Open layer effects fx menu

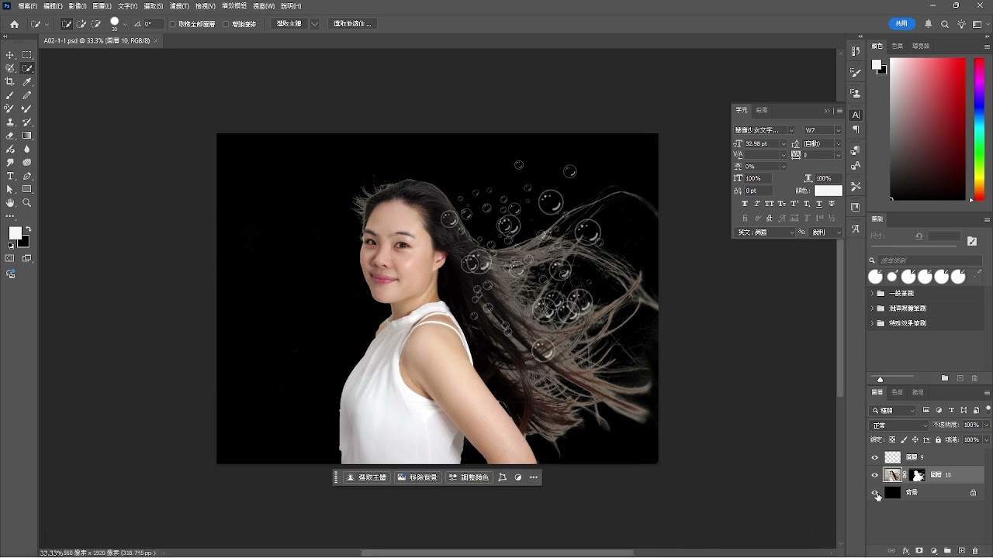(905, 551)
